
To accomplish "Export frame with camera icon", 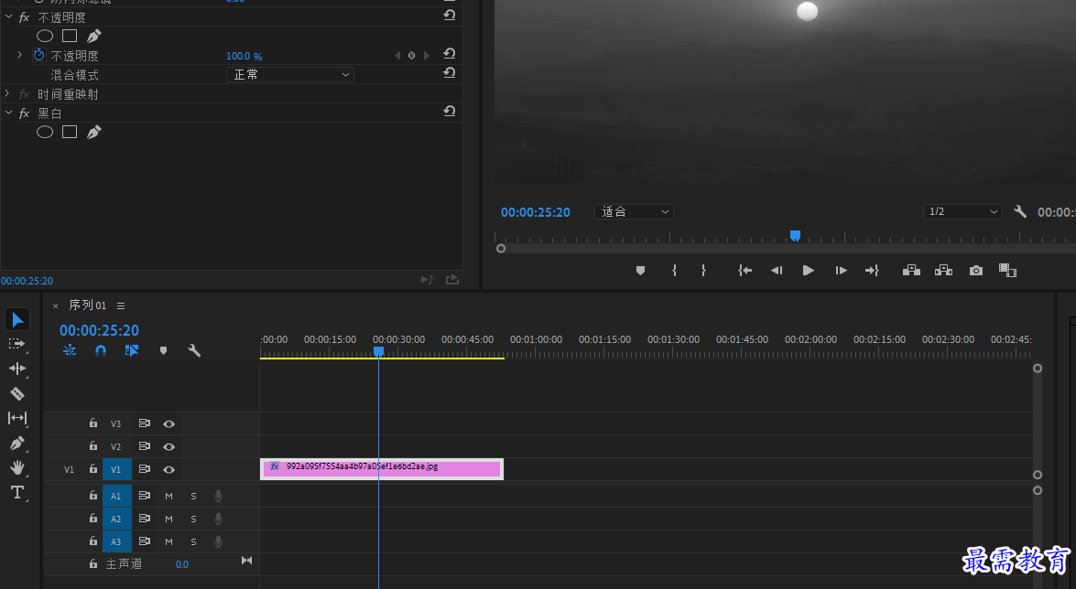I will point(976,271).
